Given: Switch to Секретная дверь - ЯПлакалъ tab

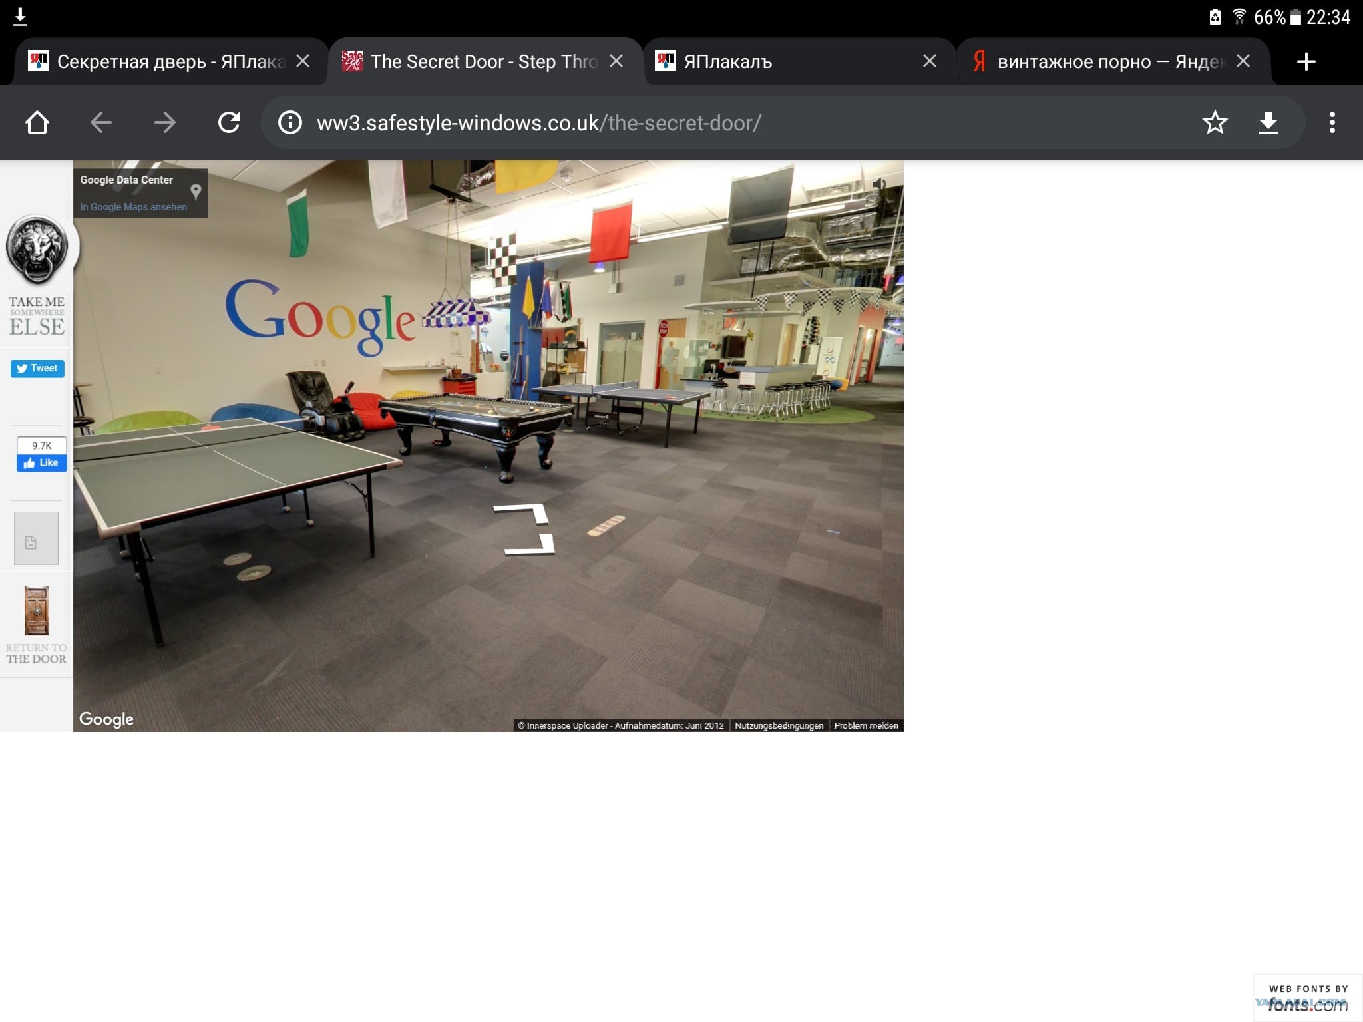Looking at the screenshot, I should [x=170, y=61].
